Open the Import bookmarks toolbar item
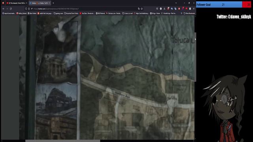253x142 pixels. pos(9,13)
